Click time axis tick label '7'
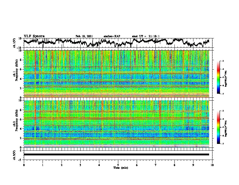This screenshot has height=185, width=239. [156, 165]
